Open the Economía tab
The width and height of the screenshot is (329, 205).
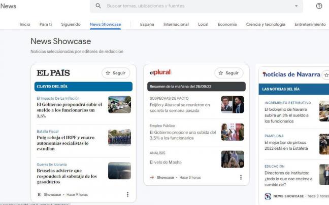[227, 24]
